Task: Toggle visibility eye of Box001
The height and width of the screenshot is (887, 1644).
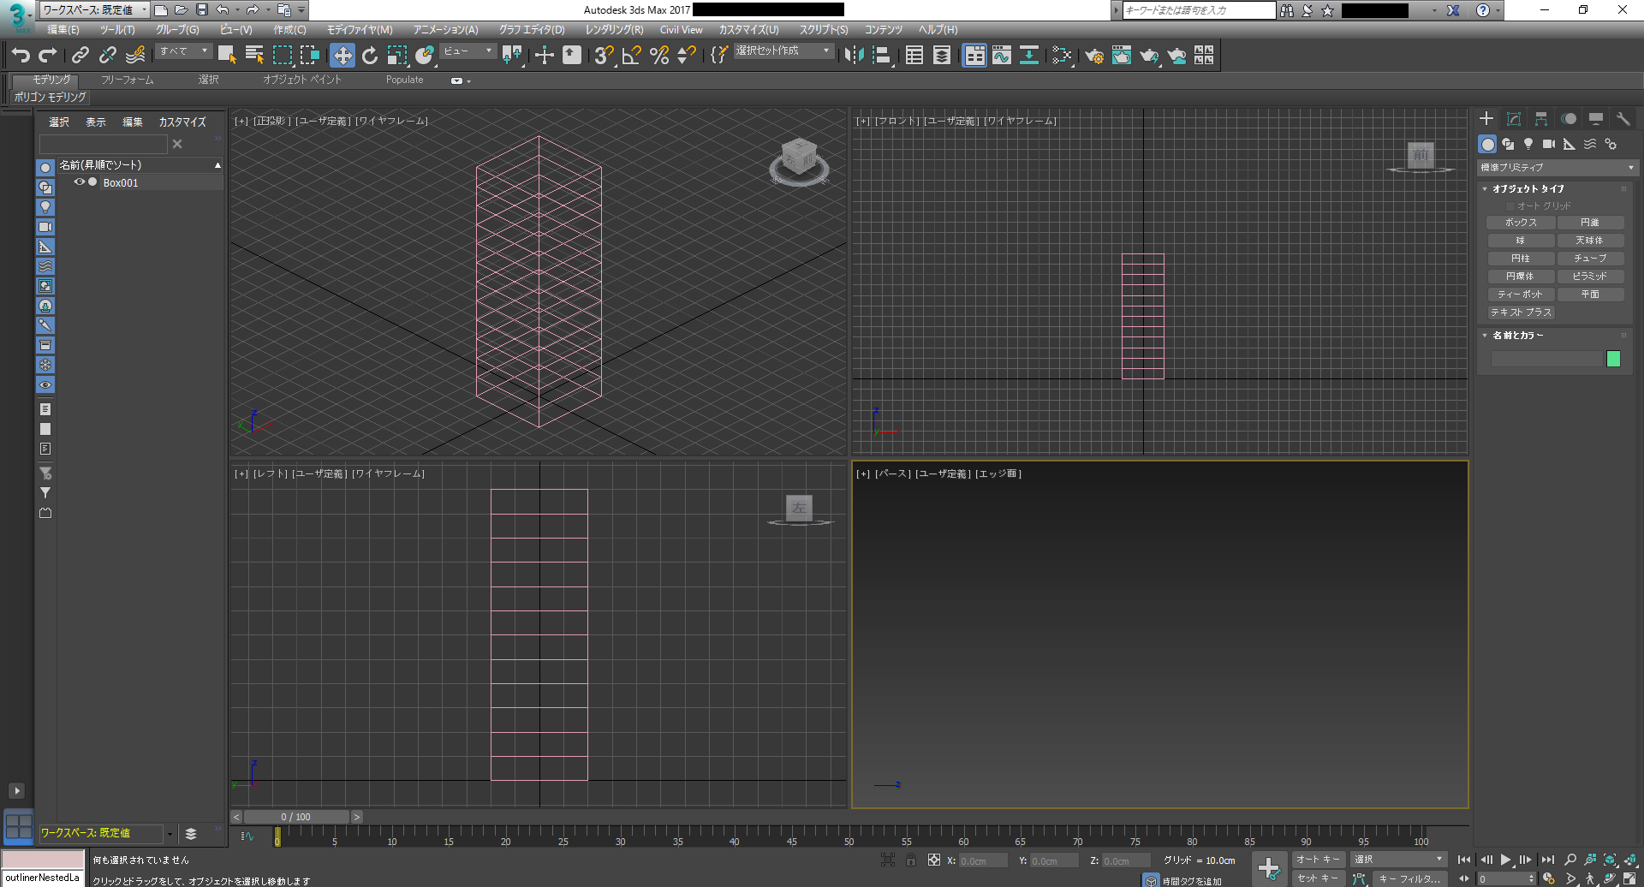Action: tap(79, 182)
